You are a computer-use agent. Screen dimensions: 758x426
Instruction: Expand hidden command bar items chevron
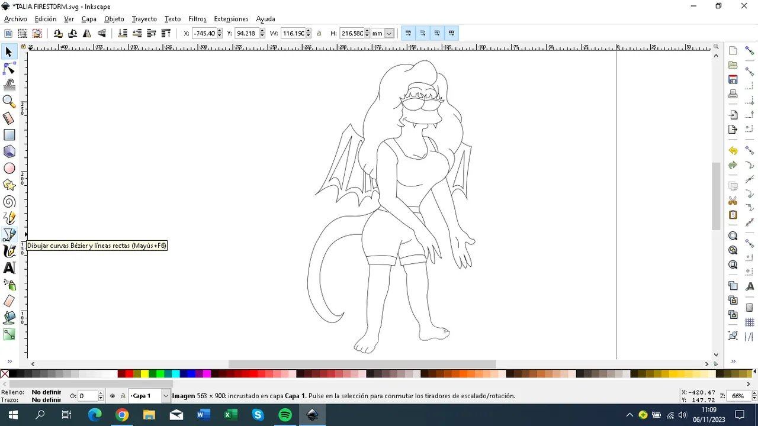click(x=733, y=361)
